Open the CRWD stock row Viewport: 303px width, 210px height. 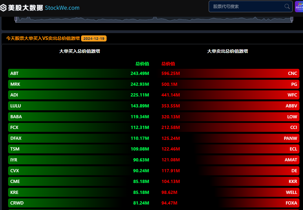[79, 203]
